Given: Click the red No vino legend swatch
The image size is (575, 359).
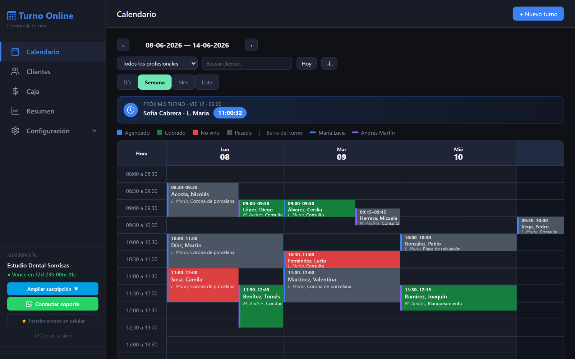Looking at the screenshot, I should (x=195, y=132).
